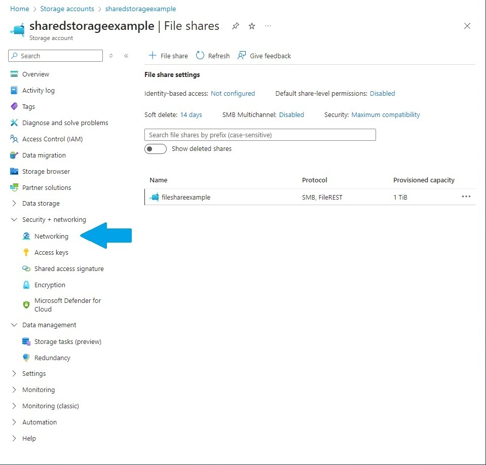The image size is (486, 465).
Task: Click the fileshareexample share icon
Action: 155,197
